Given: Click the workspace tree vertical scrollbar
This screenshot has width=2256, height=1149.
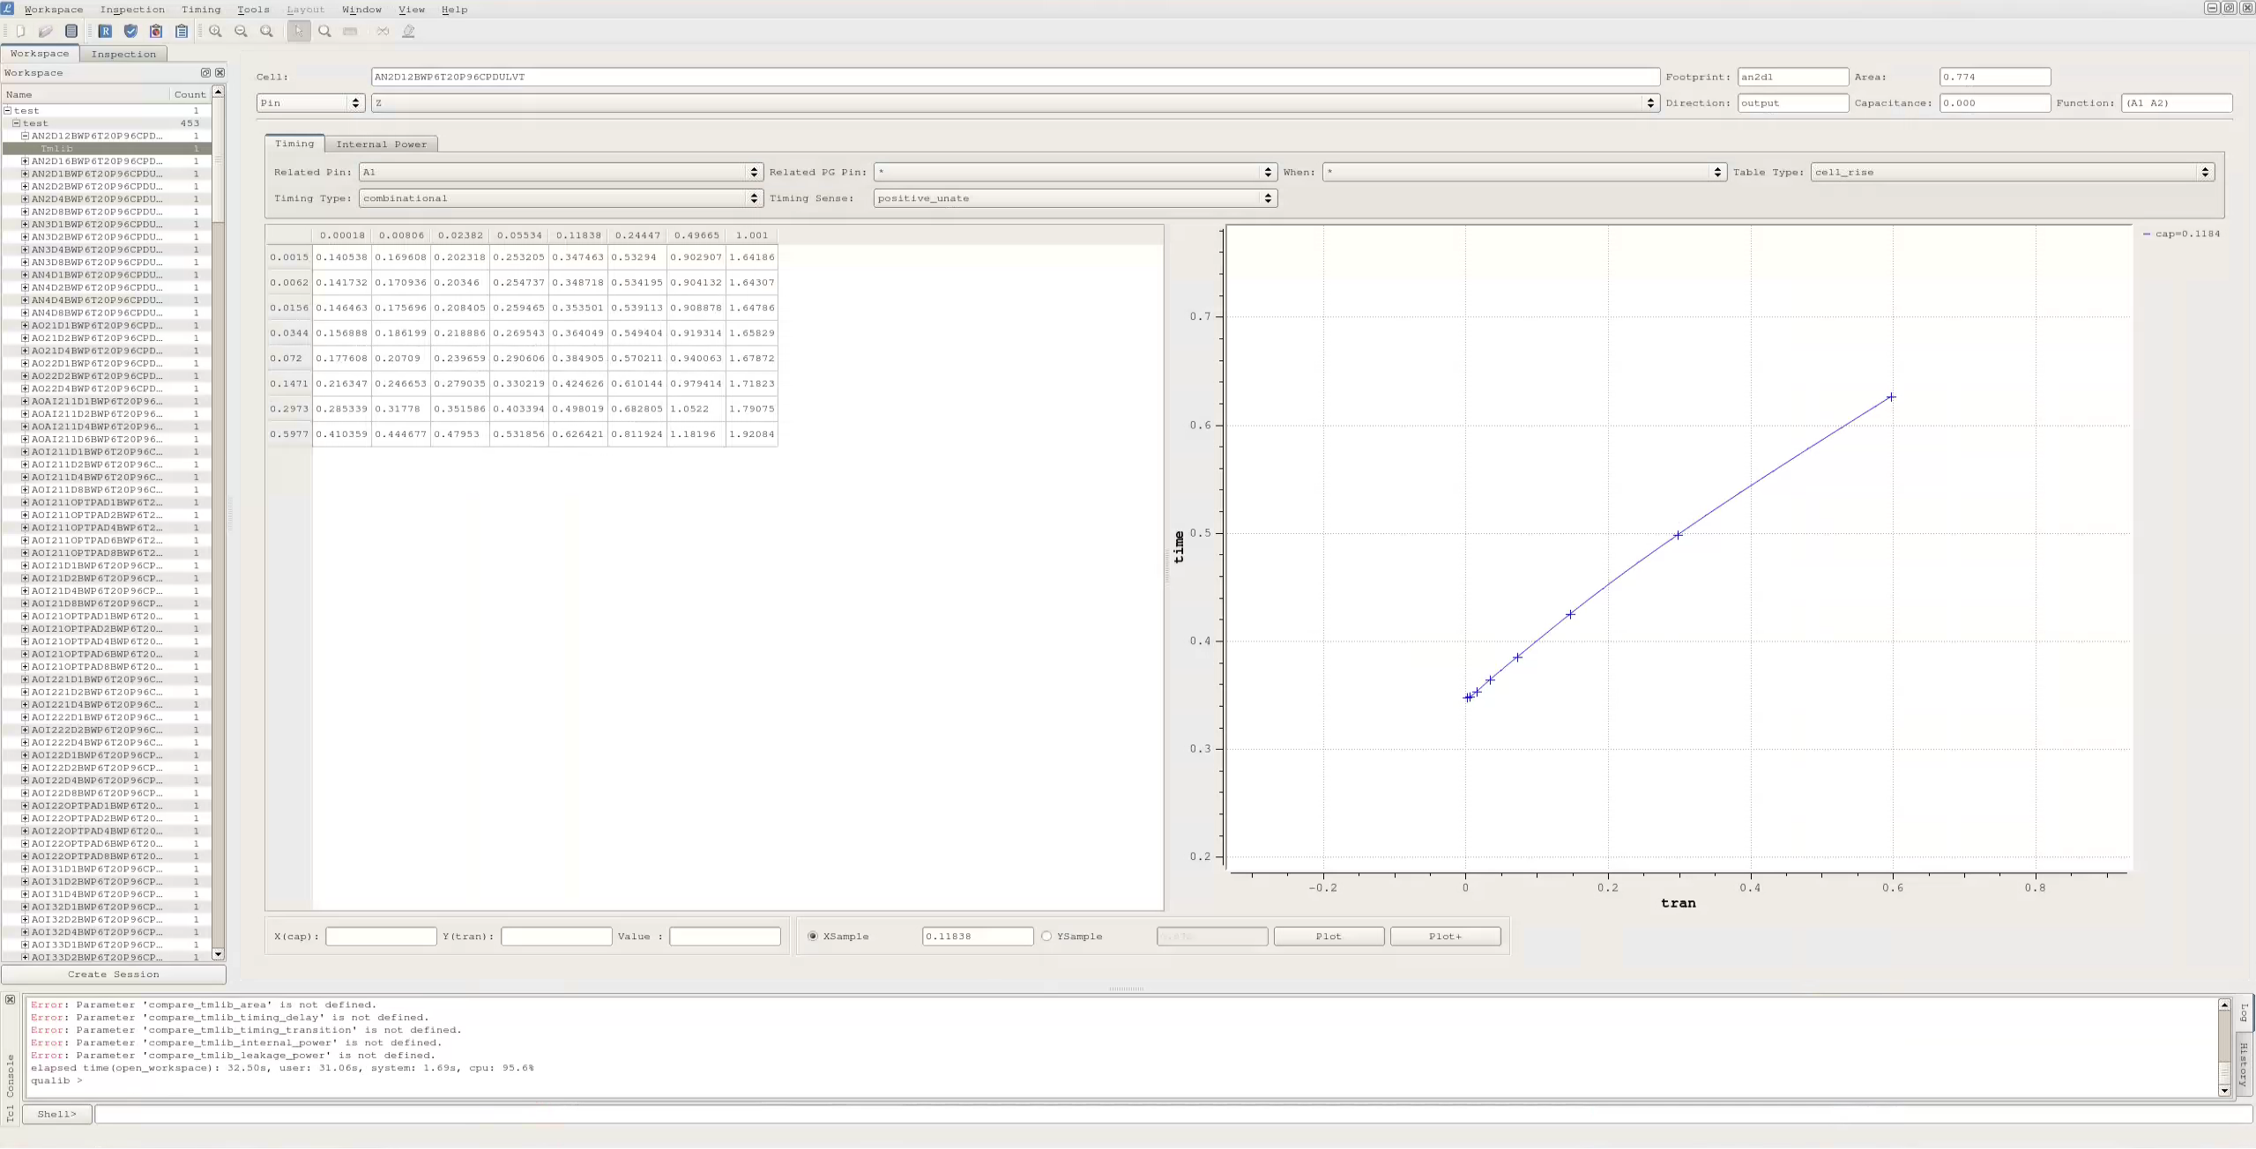Looking at the screenshot, I should (x=218, y=522).
